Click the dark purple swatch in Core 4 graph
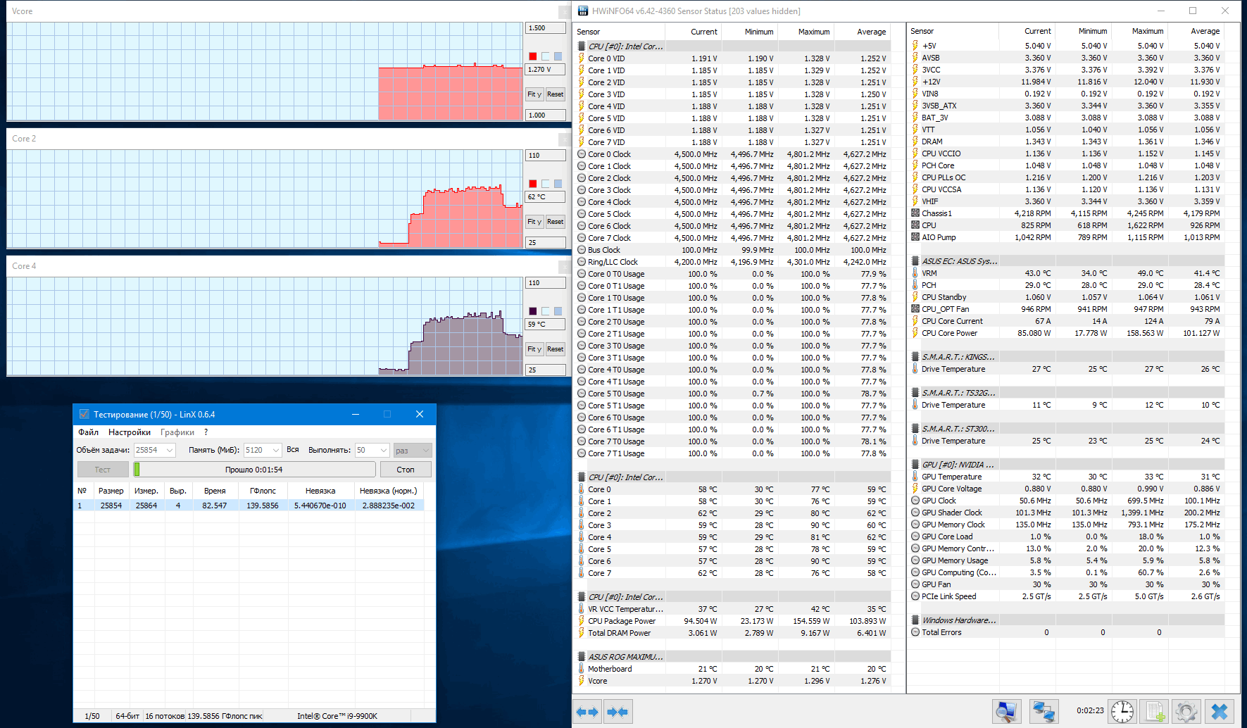This screenshot has height=728, width=1247. click(x=533, y=311)
